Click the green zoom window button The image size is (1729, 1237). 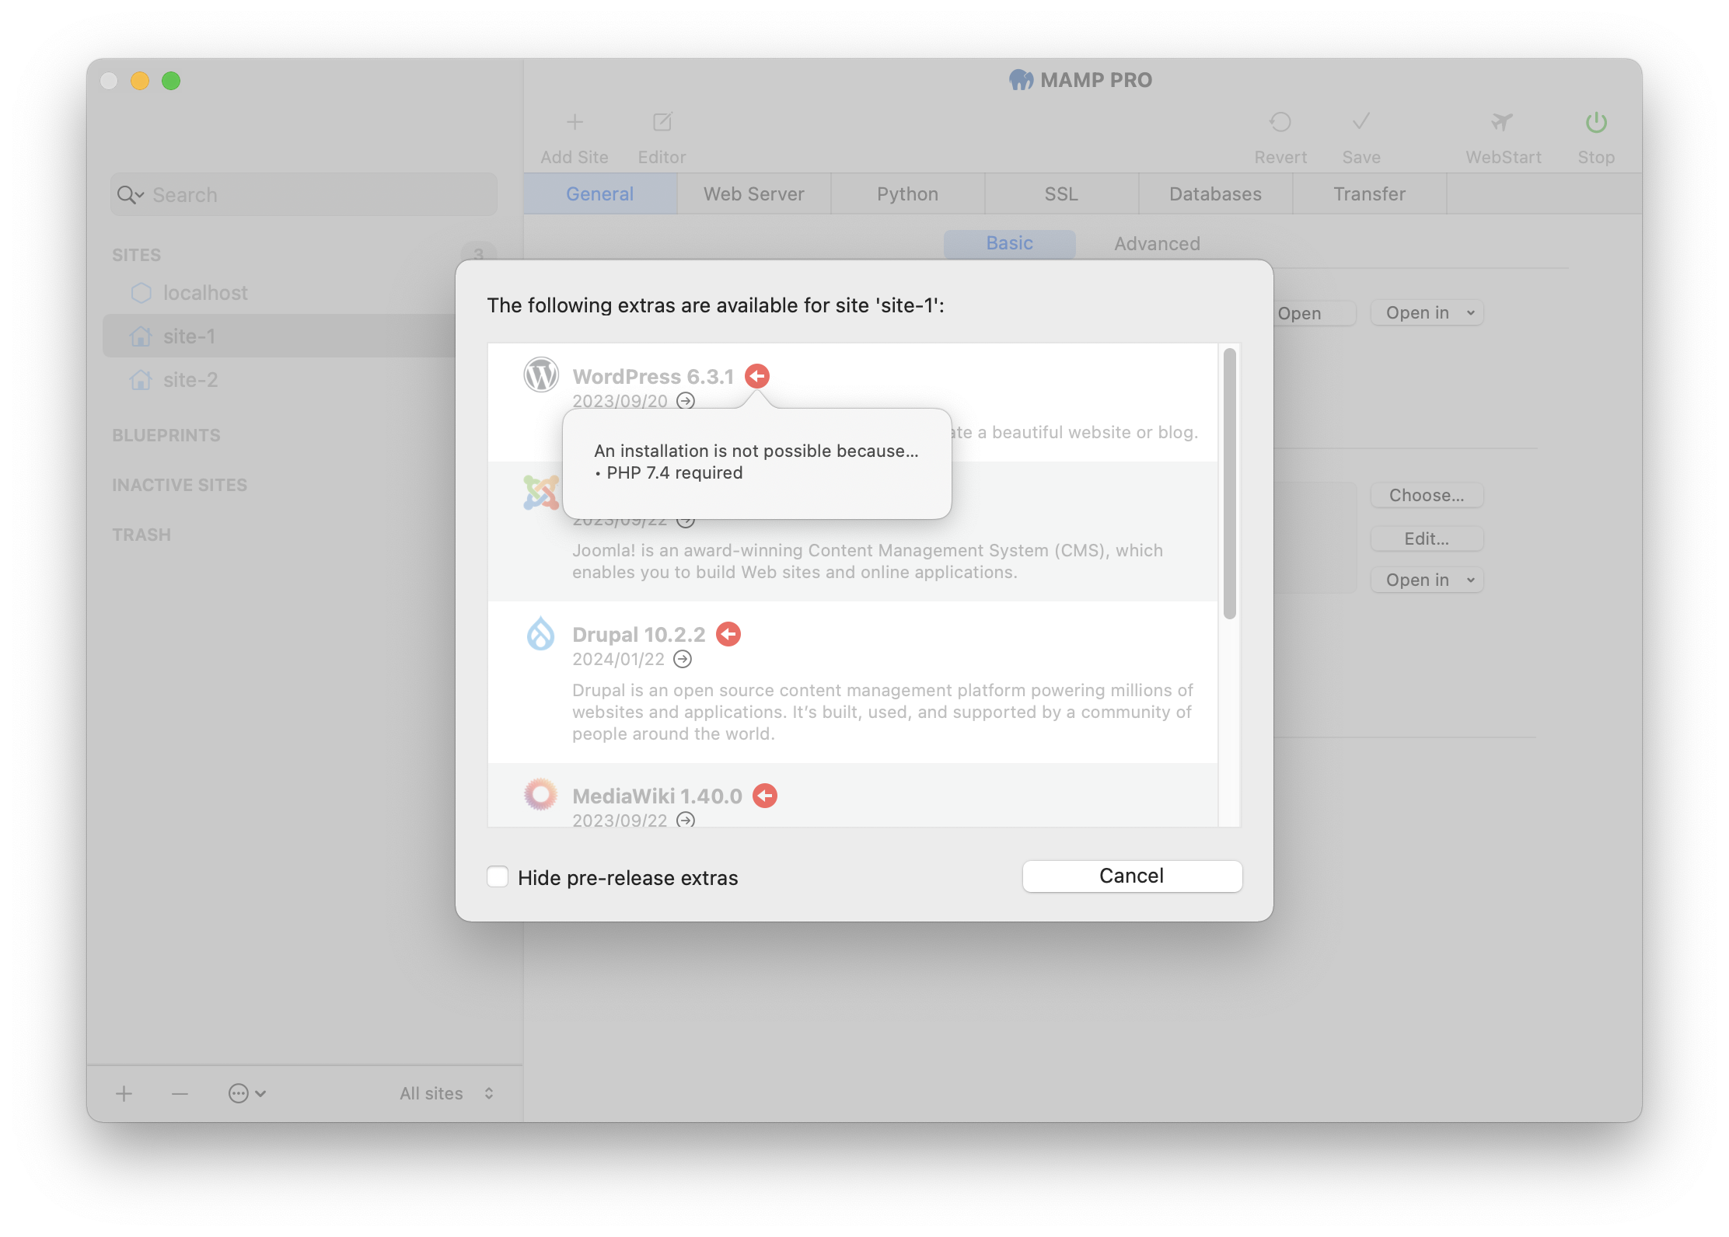(x=171, y=81)
